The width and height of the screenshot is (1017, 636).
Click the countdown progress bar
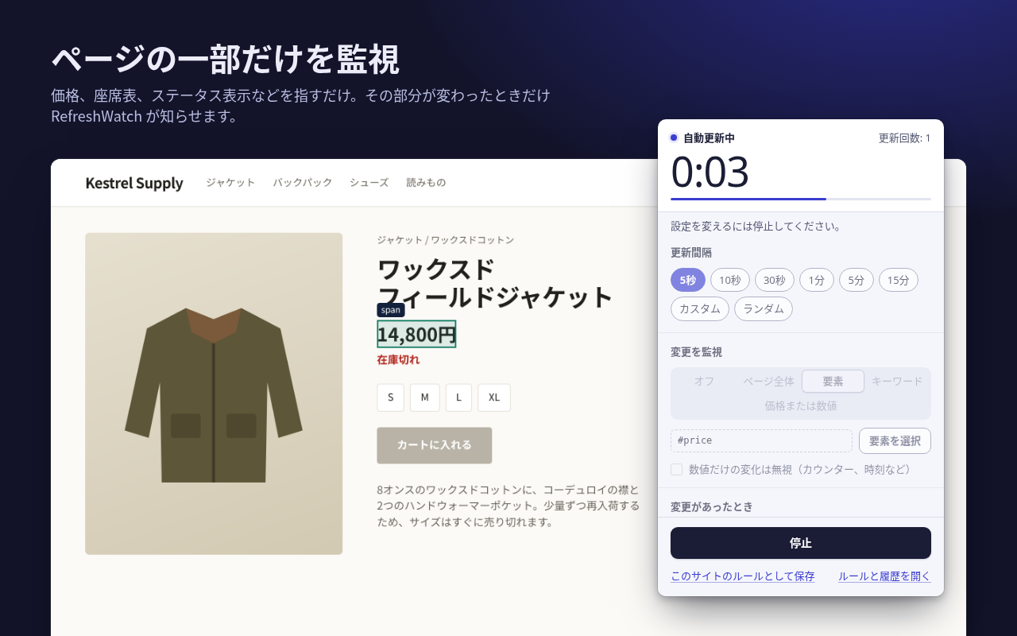801,199
